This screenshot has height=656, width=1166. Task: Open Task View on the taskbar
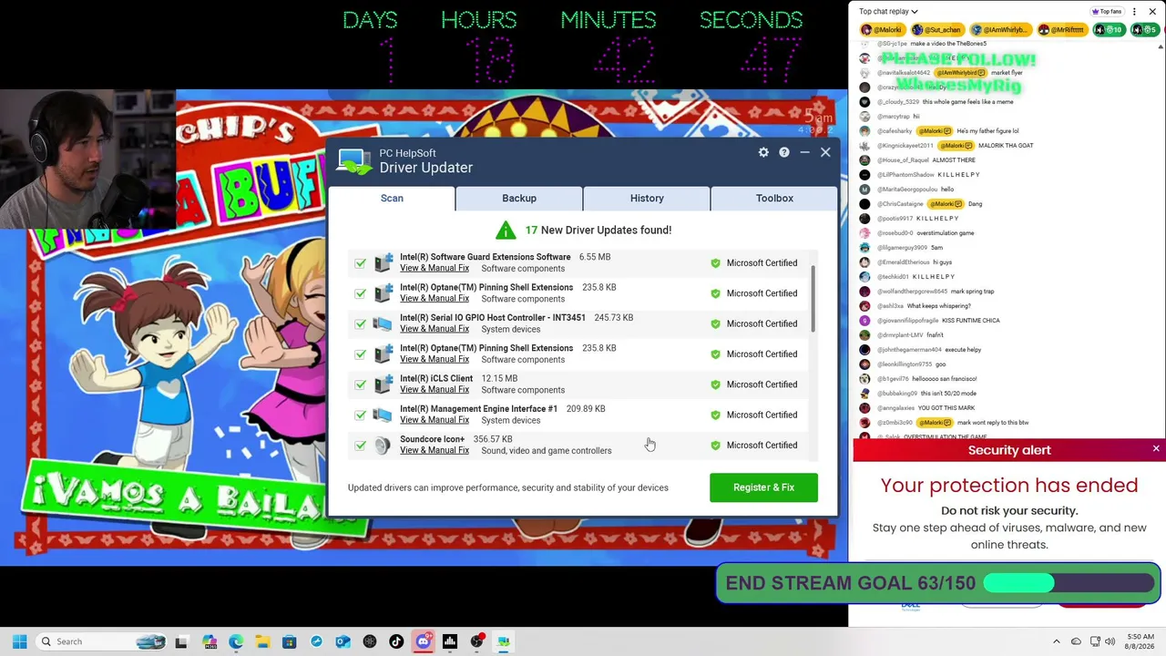pos(181,641)
